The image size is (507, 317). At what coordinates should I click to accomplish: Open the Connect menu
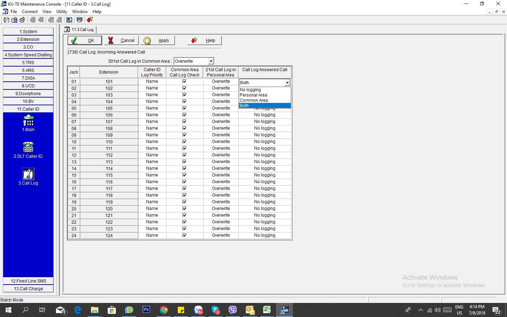point(30,12)
